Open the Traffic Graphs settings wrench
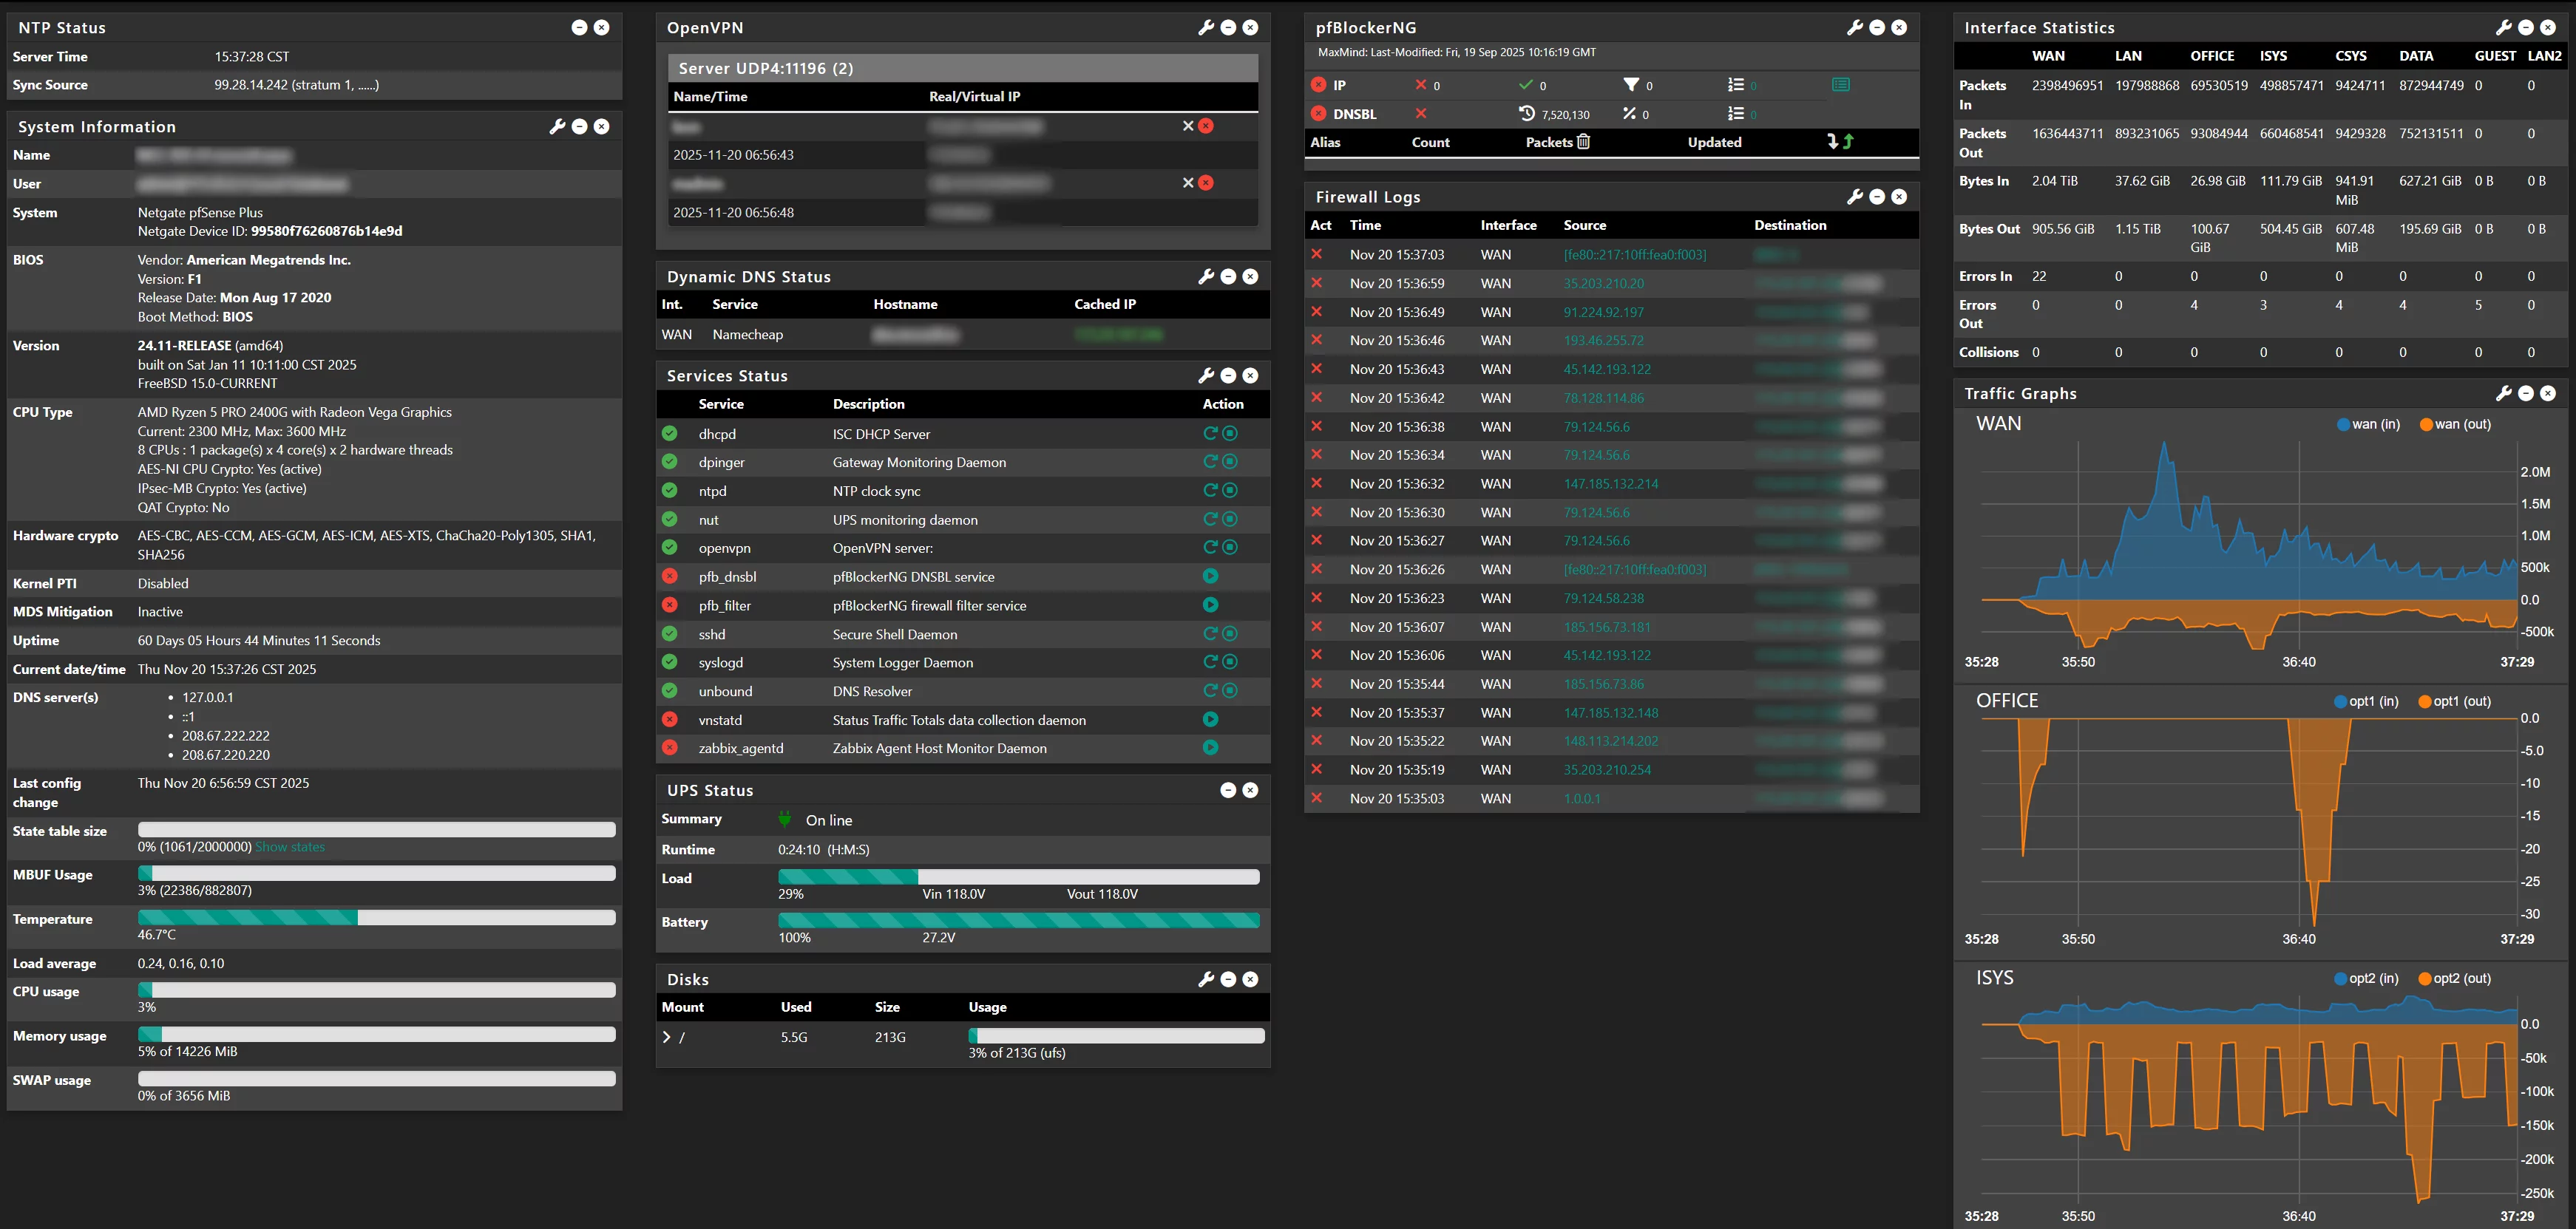The image size is (2576, 1229). click(2503, 392)
